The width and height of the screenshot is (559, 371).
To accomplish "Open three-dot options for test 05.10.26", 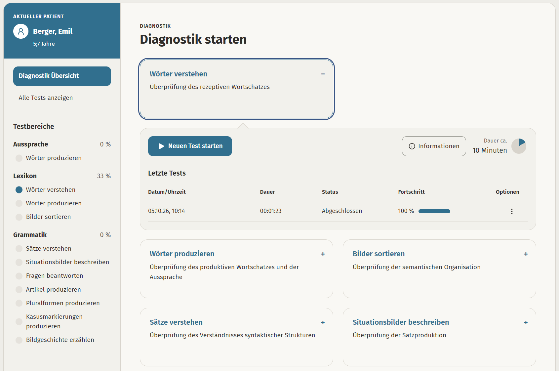I will click(x=512, y=211).
